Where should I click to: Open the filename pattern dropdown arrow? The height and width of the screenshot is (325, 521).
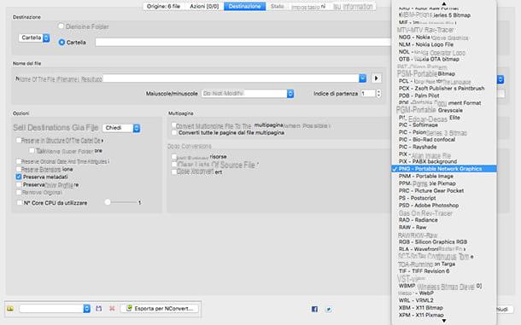click(x=362, y=78)
